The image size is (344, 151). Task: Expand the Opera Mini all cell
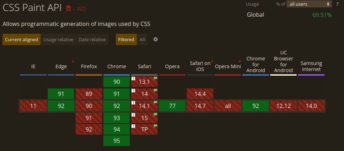[228, 106]
